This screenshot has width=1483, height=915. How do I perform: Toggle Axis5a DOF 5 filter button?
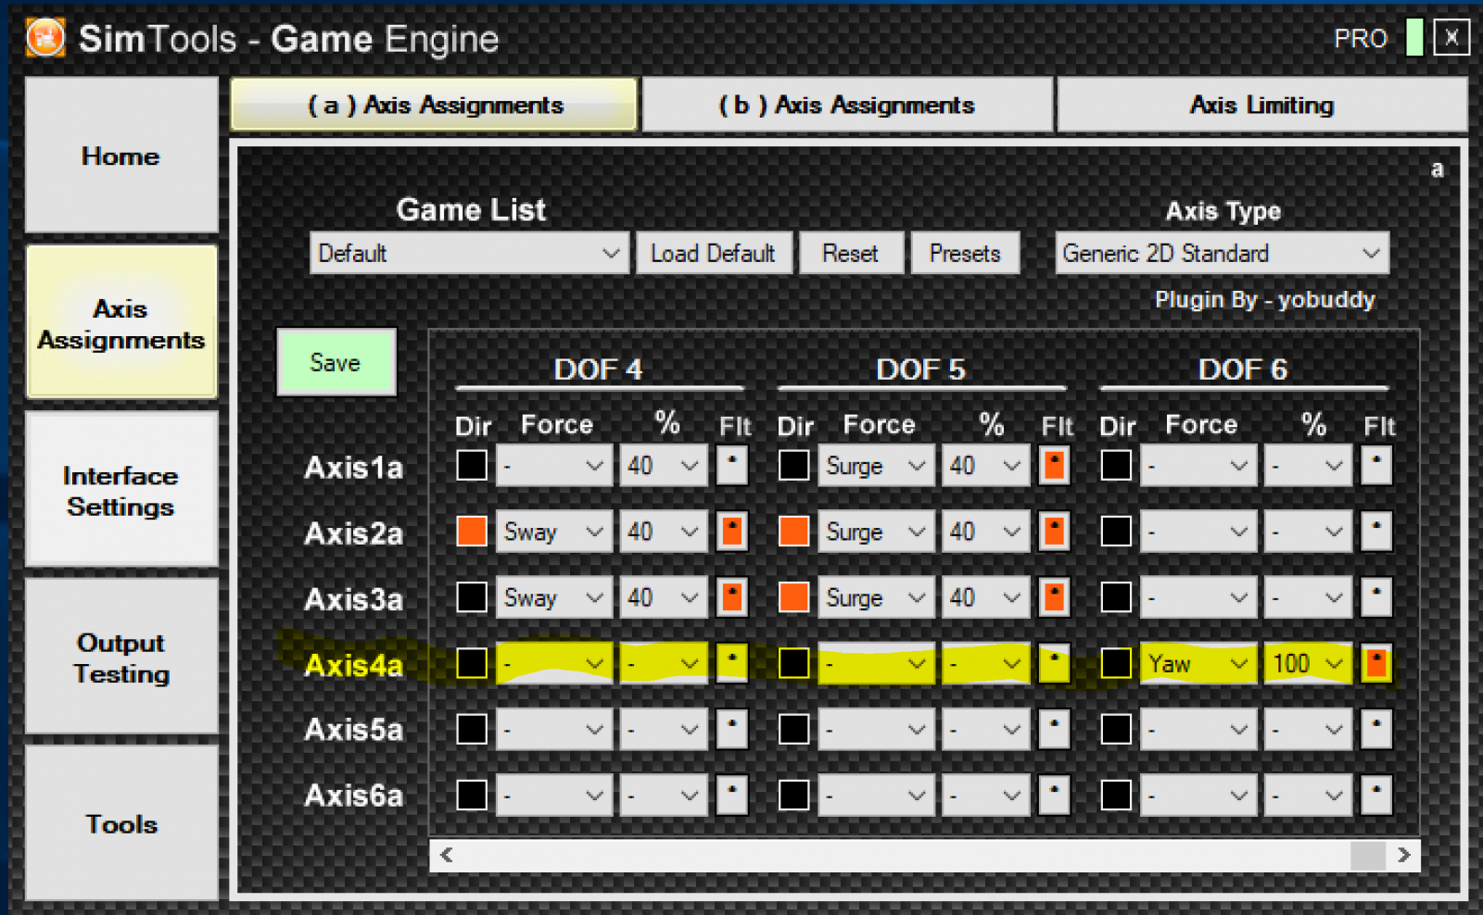click(1054, 729)
